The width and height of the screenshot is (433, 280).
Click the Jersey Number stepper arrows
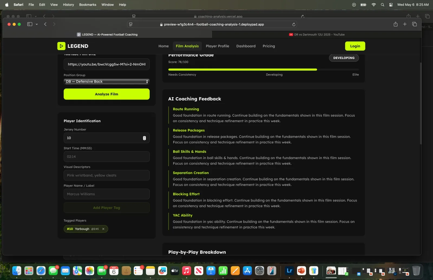pos(144,138)
